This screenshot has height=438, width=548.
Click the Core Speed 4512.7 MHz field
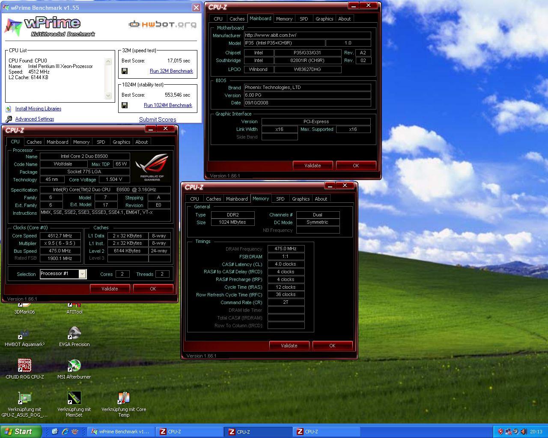pos(60,236)
